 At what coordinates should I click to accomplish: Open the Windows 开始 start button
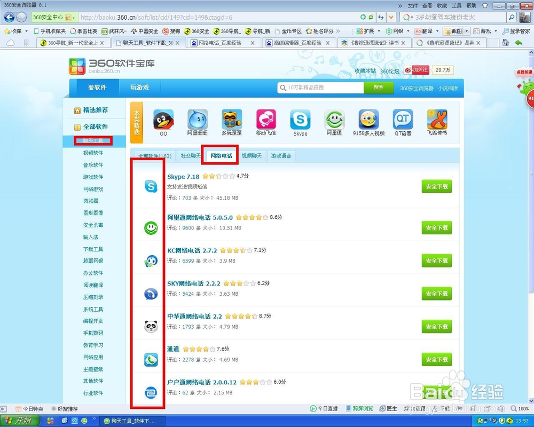(x=20, y=421)
